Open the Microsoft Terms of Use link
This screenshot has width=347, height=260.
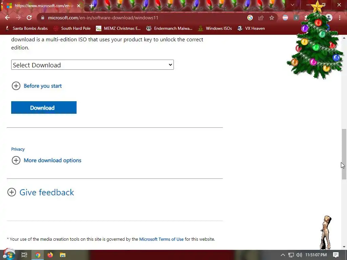coord(161,239)
